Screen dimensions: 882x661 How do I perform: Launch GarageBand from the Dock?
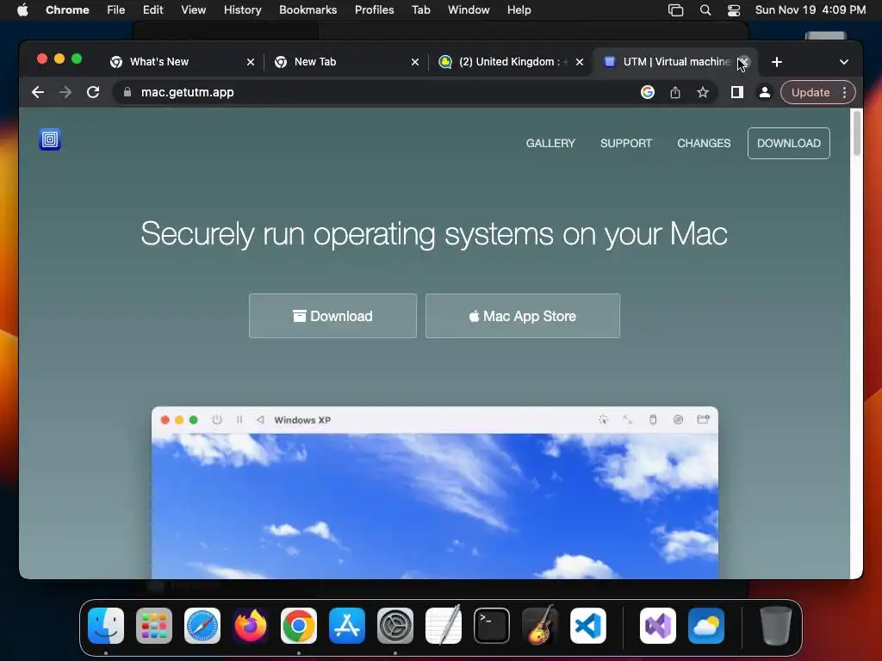pyautogui.click(x=540, y=626)
